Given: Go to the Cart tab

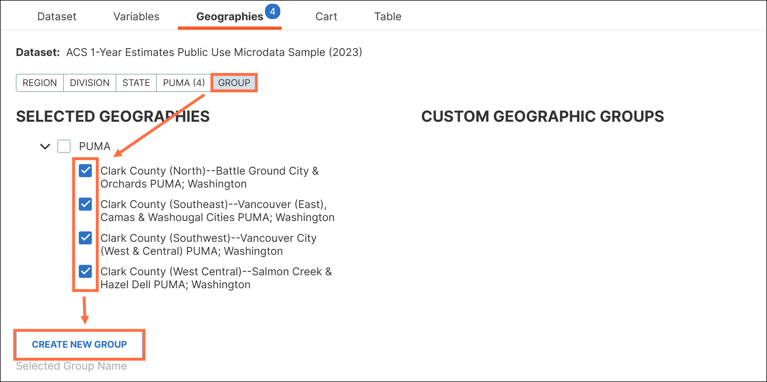Looking at the screenshot, I should coord(326,16).
